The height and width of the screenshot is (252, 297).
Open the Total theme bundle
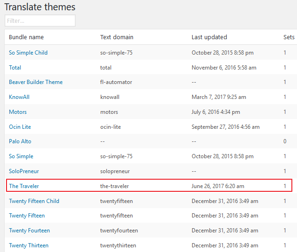click(15, 68)
